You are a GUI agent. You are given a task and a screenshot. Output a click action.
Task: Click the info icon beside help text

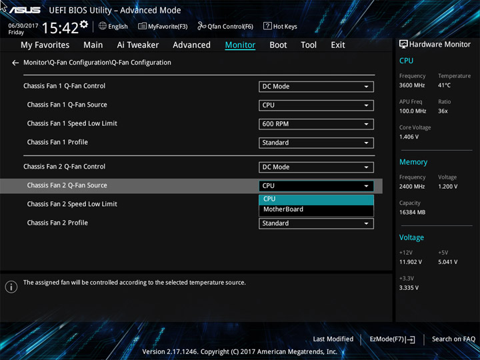point(11,287)
